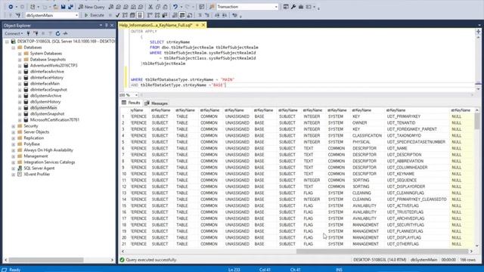
Task: Click 'Query executed successfully' status text
Action: pos(151,260)
